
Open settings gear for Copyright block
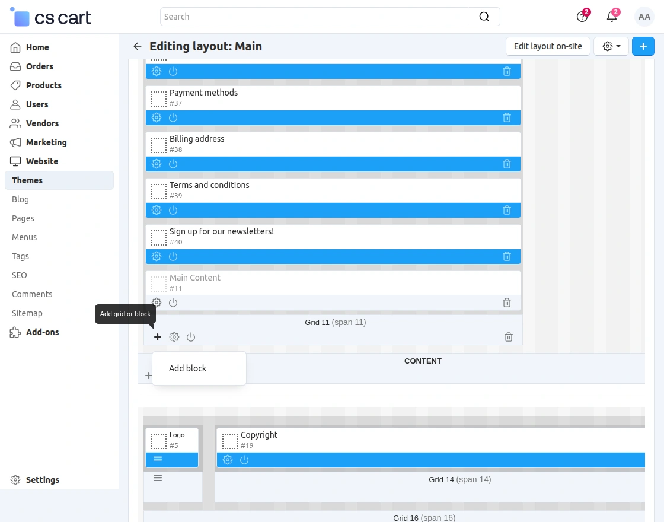[x=228, y=460]
